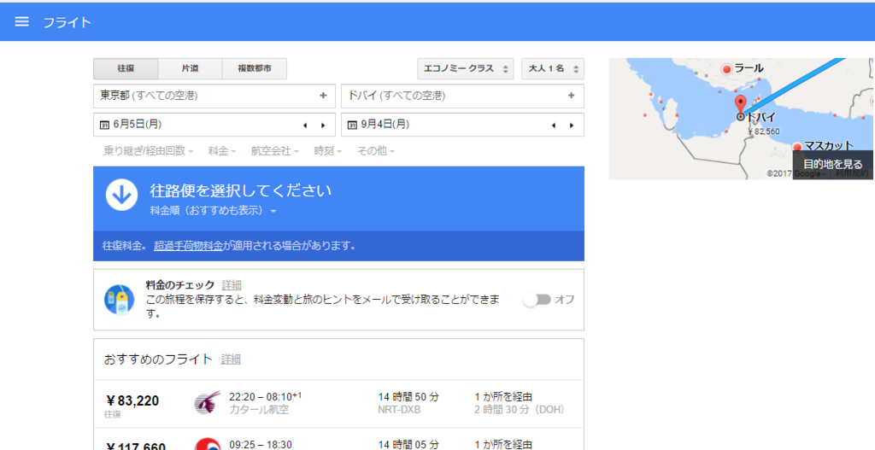The width and height of the screenshot is (875, 450).
Task: Click the マスカット marker on the map
Action: tap(797, 147)
